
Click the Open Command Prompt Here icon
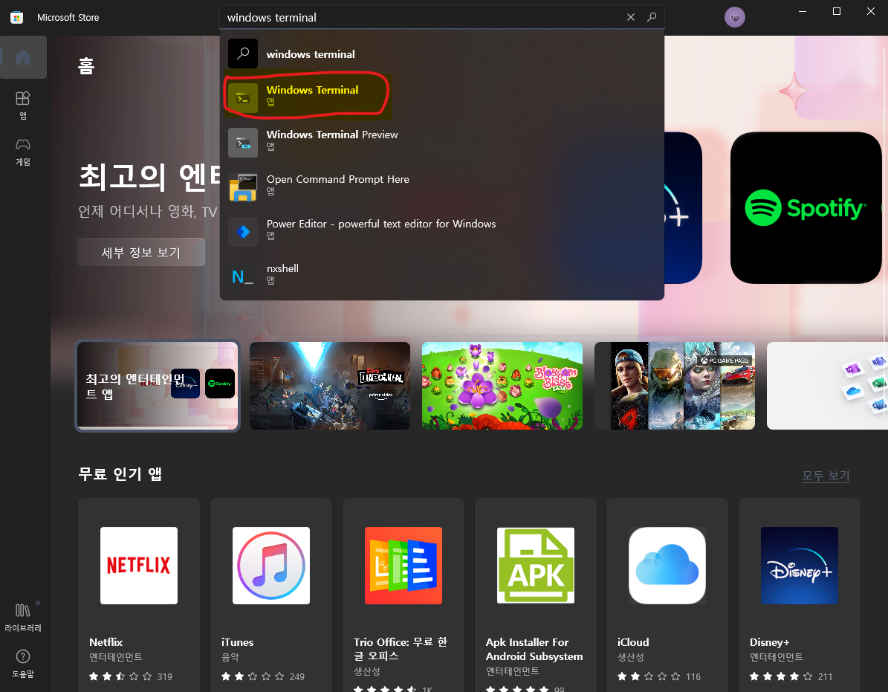click(x=243, y=187)
